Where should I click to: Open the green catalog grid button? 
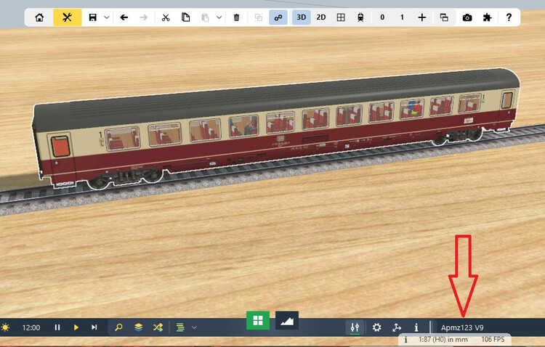(x=258, y=320)
